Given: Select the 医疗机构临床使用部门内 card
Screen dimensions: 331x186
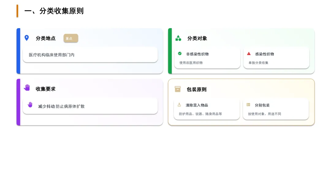Looking at the screenshot, I should (90, 55).
